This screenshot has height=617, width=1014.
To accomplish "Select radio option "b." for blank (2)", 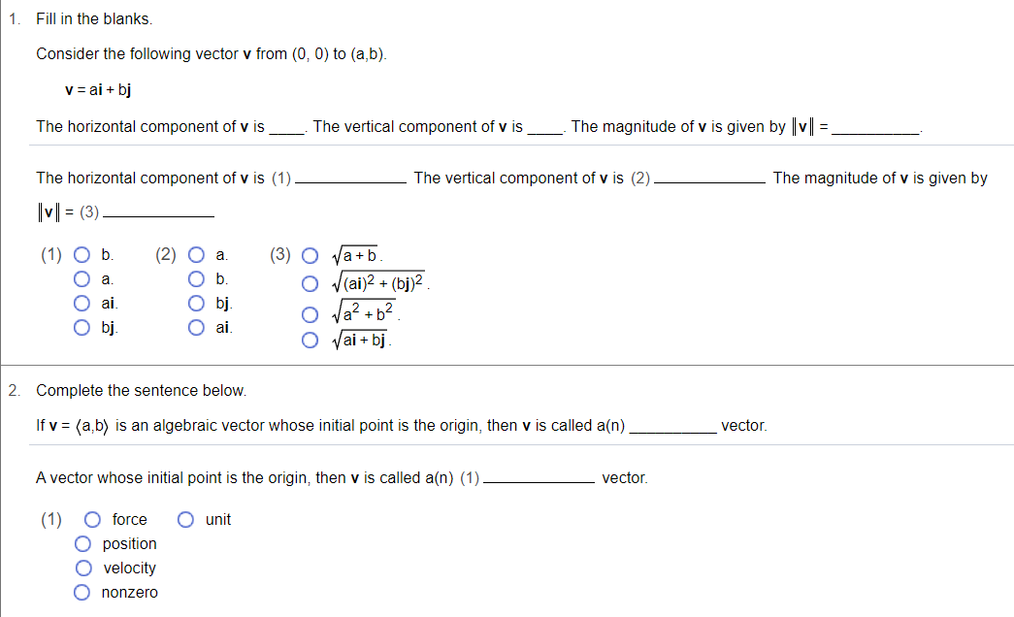I will tap(197, 279).
